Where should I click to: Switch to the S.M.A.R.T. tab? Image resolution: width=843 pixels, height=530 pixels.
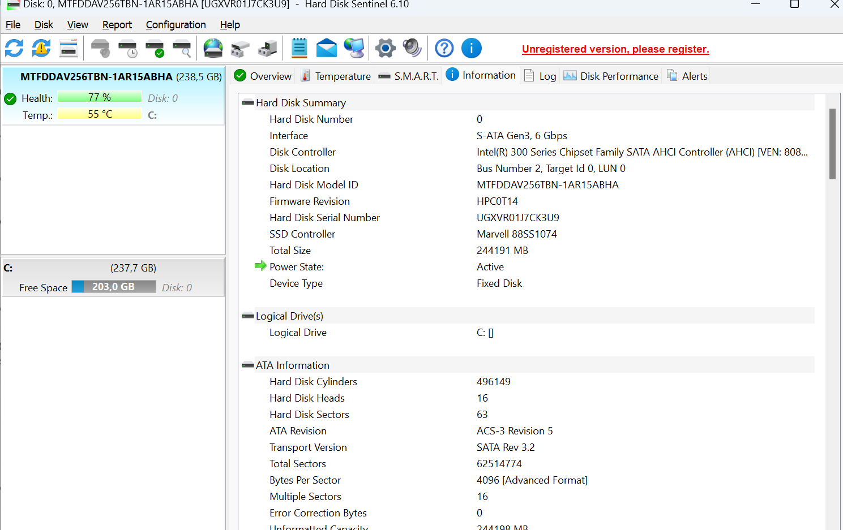point(409,76)
